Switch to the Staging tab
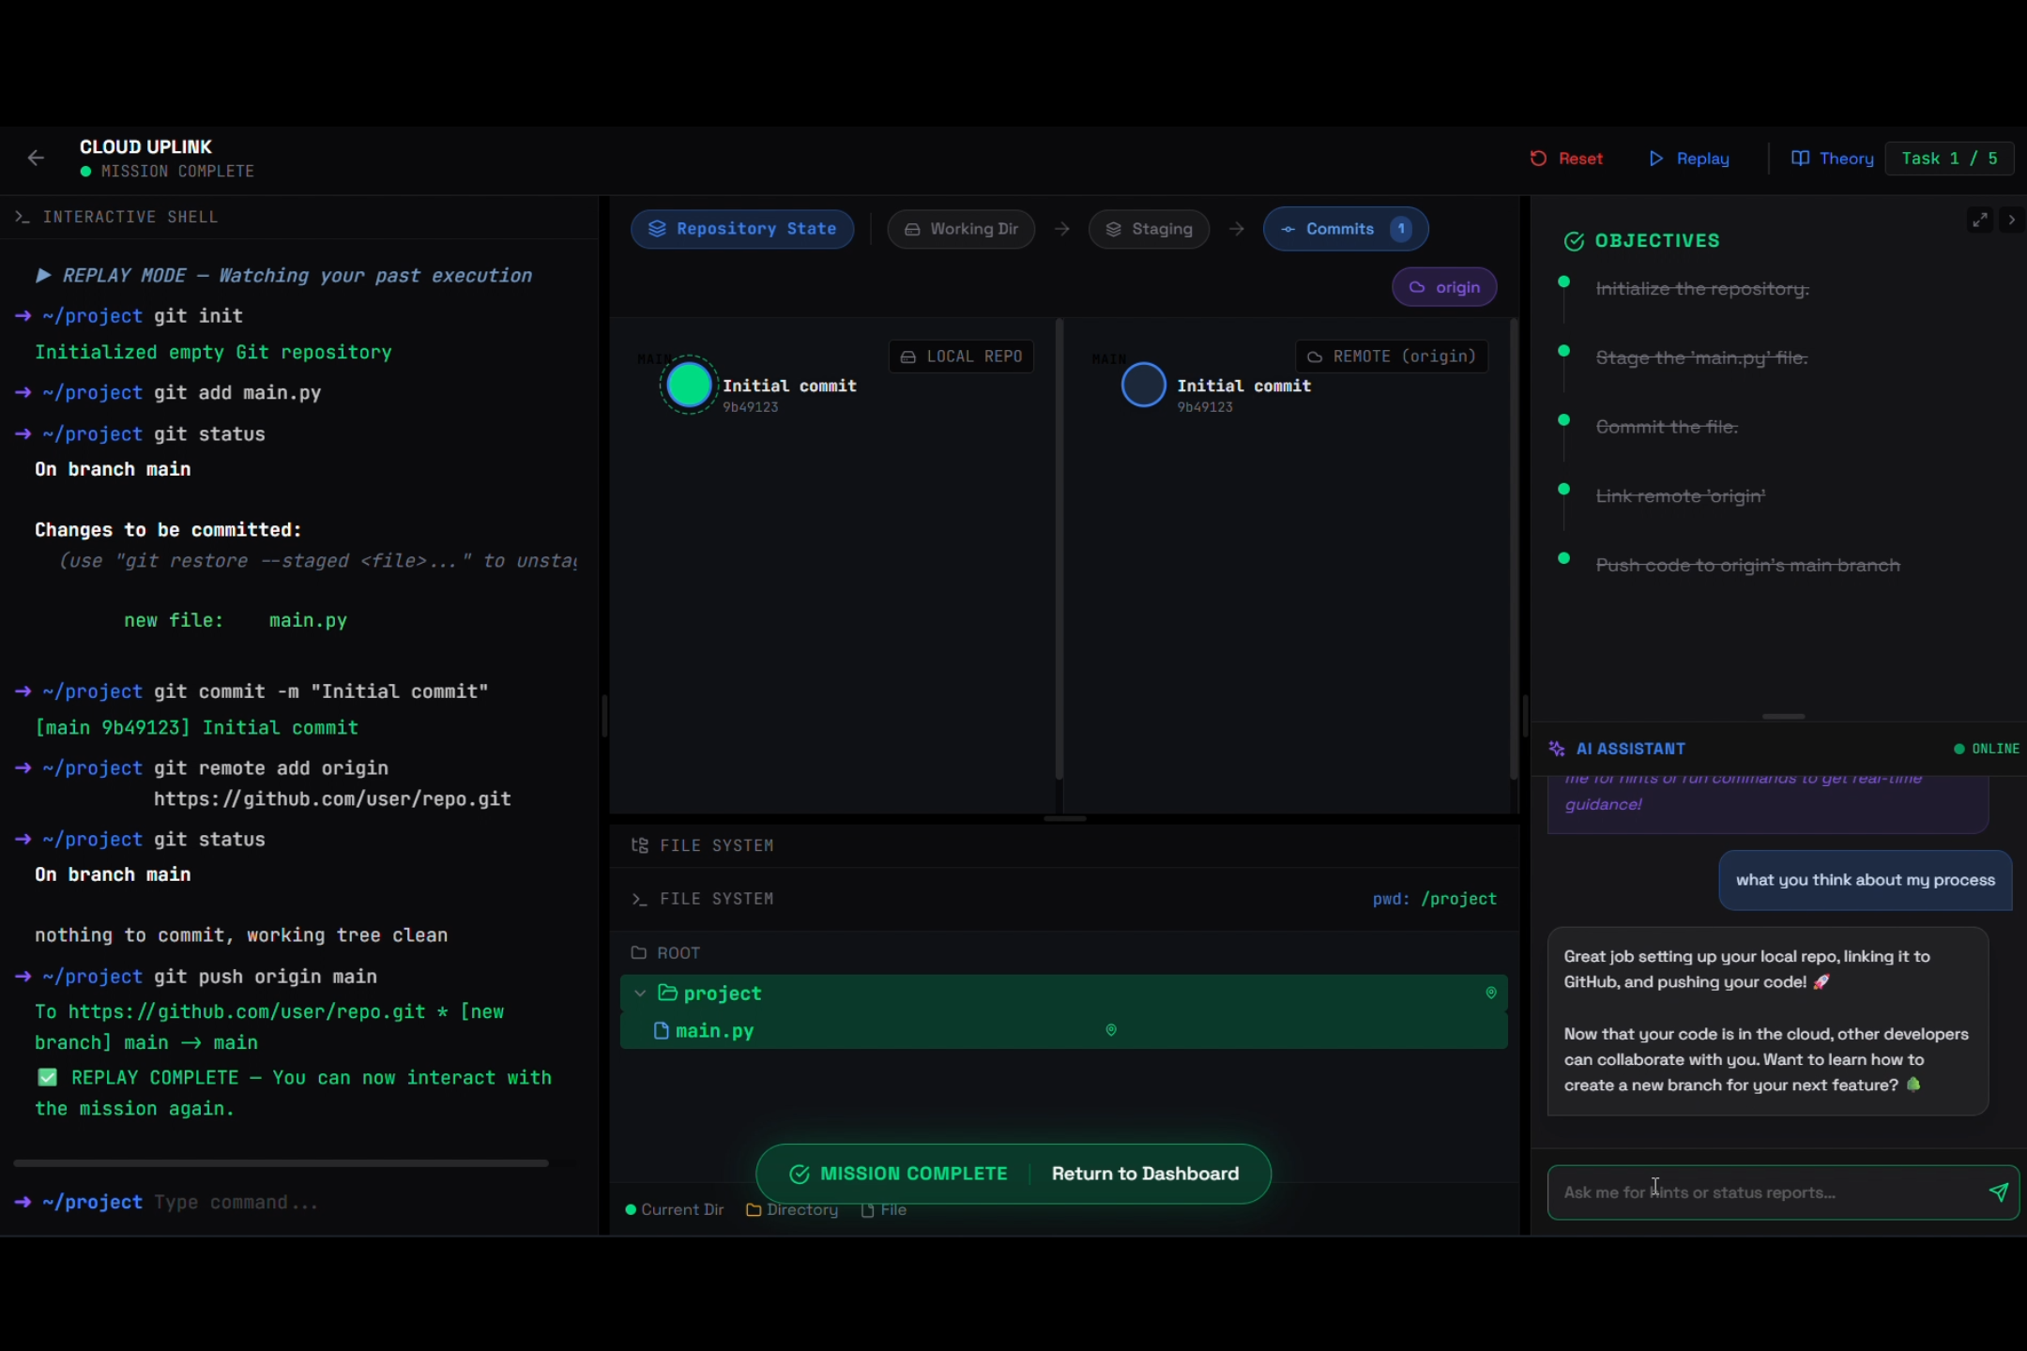Image resolution: width=2027 pixels, height=1351 pixels. pos(1149,229)
